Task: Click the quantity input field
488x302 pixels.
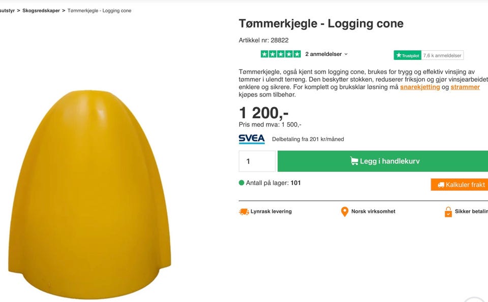Action: (257, 161)
